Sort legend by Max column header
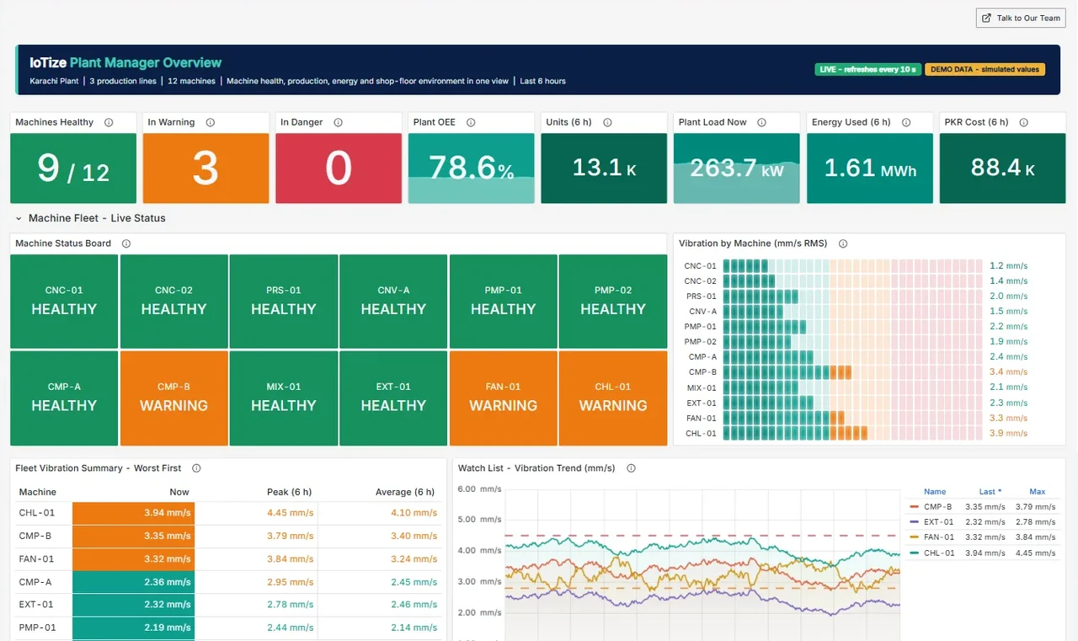 tap(1038, 492)
